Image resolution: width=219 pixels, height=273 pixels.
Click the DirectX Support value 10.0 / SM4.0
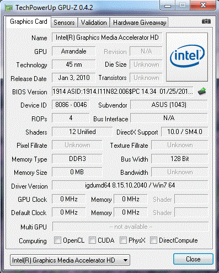click(x=185, y=132)
